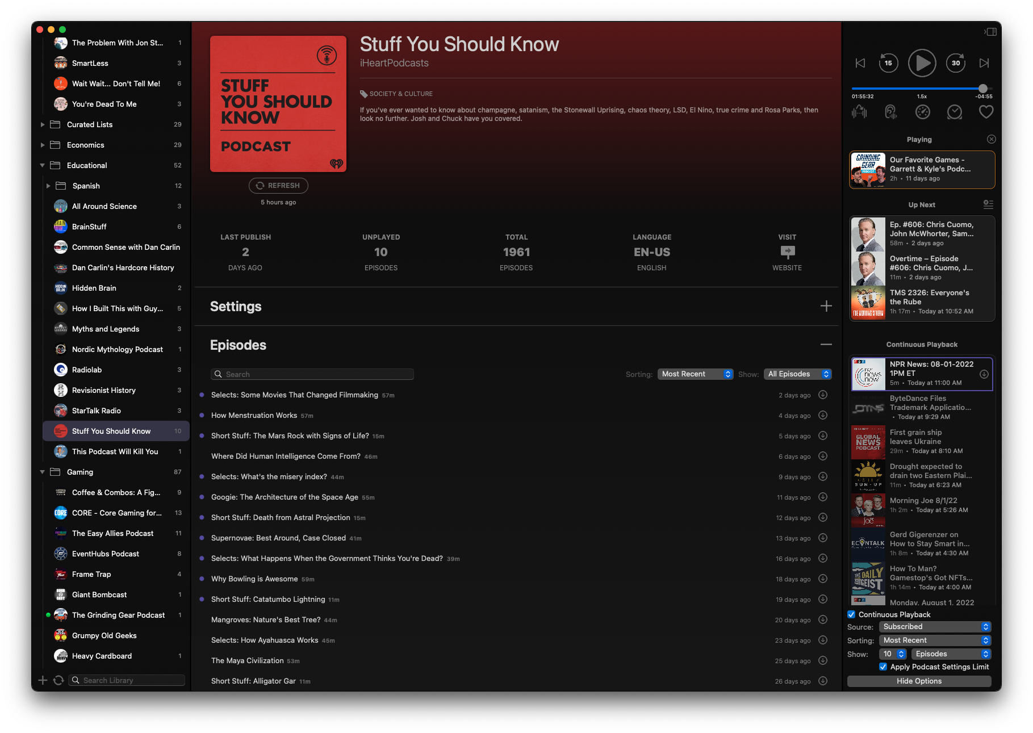Download the How Menstruation Works episode

tap(823, 415)
